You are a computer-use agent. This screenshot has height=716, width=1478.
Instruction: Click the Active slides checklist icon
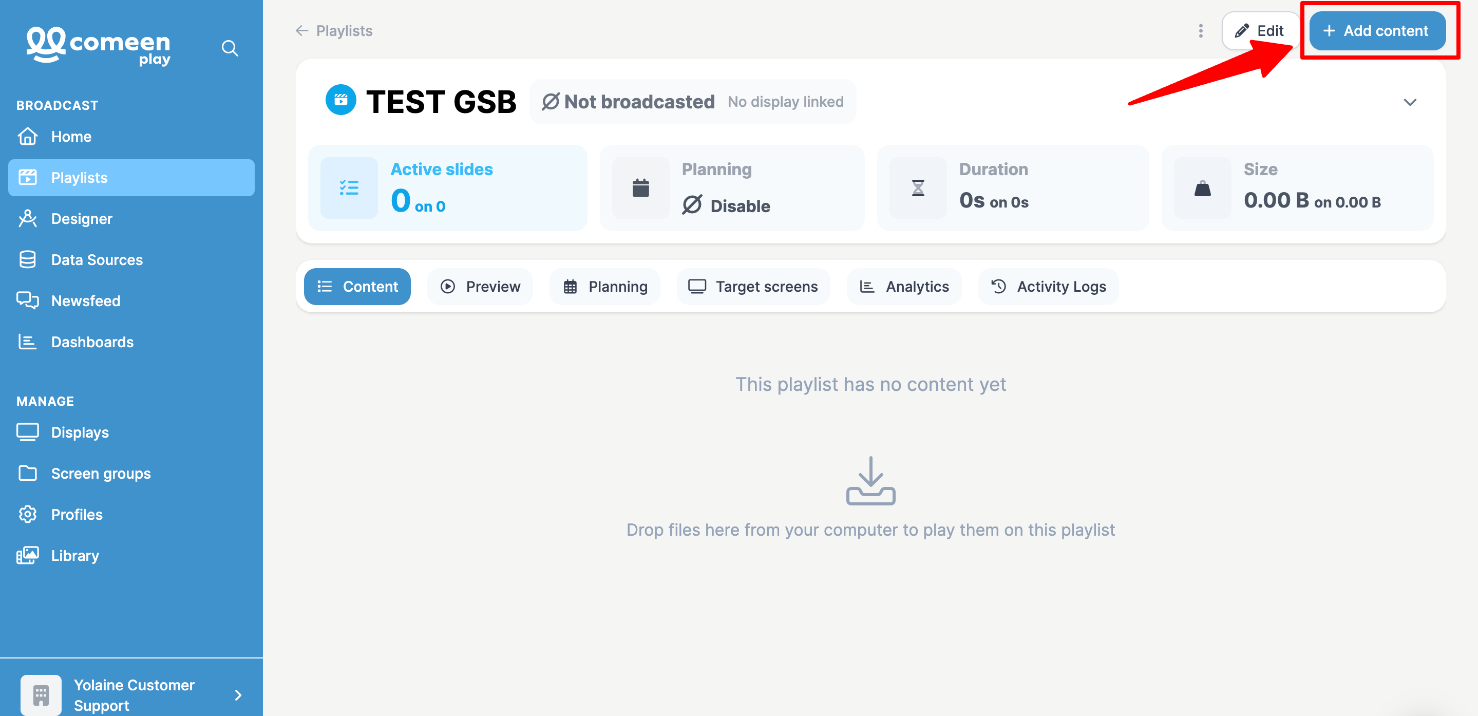tap(349, 187)
